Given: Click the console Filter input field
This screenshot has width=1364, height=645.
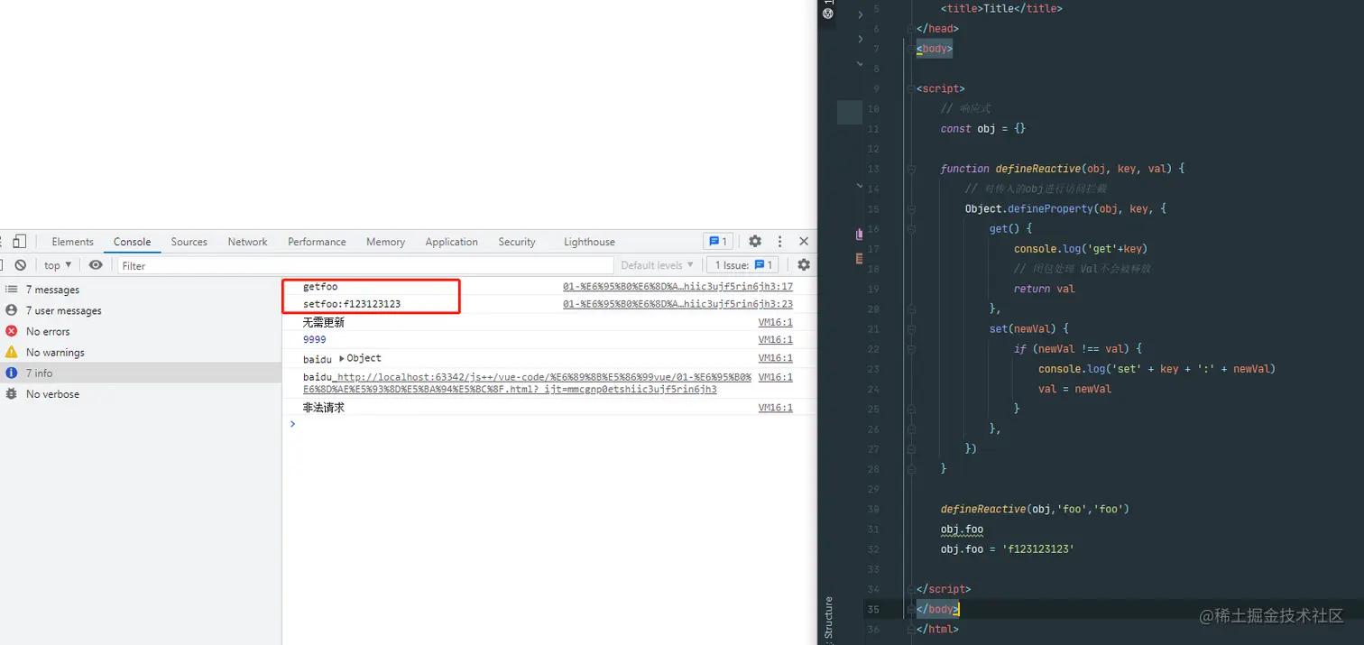Looking at the screenshot, I should point(365,265).
